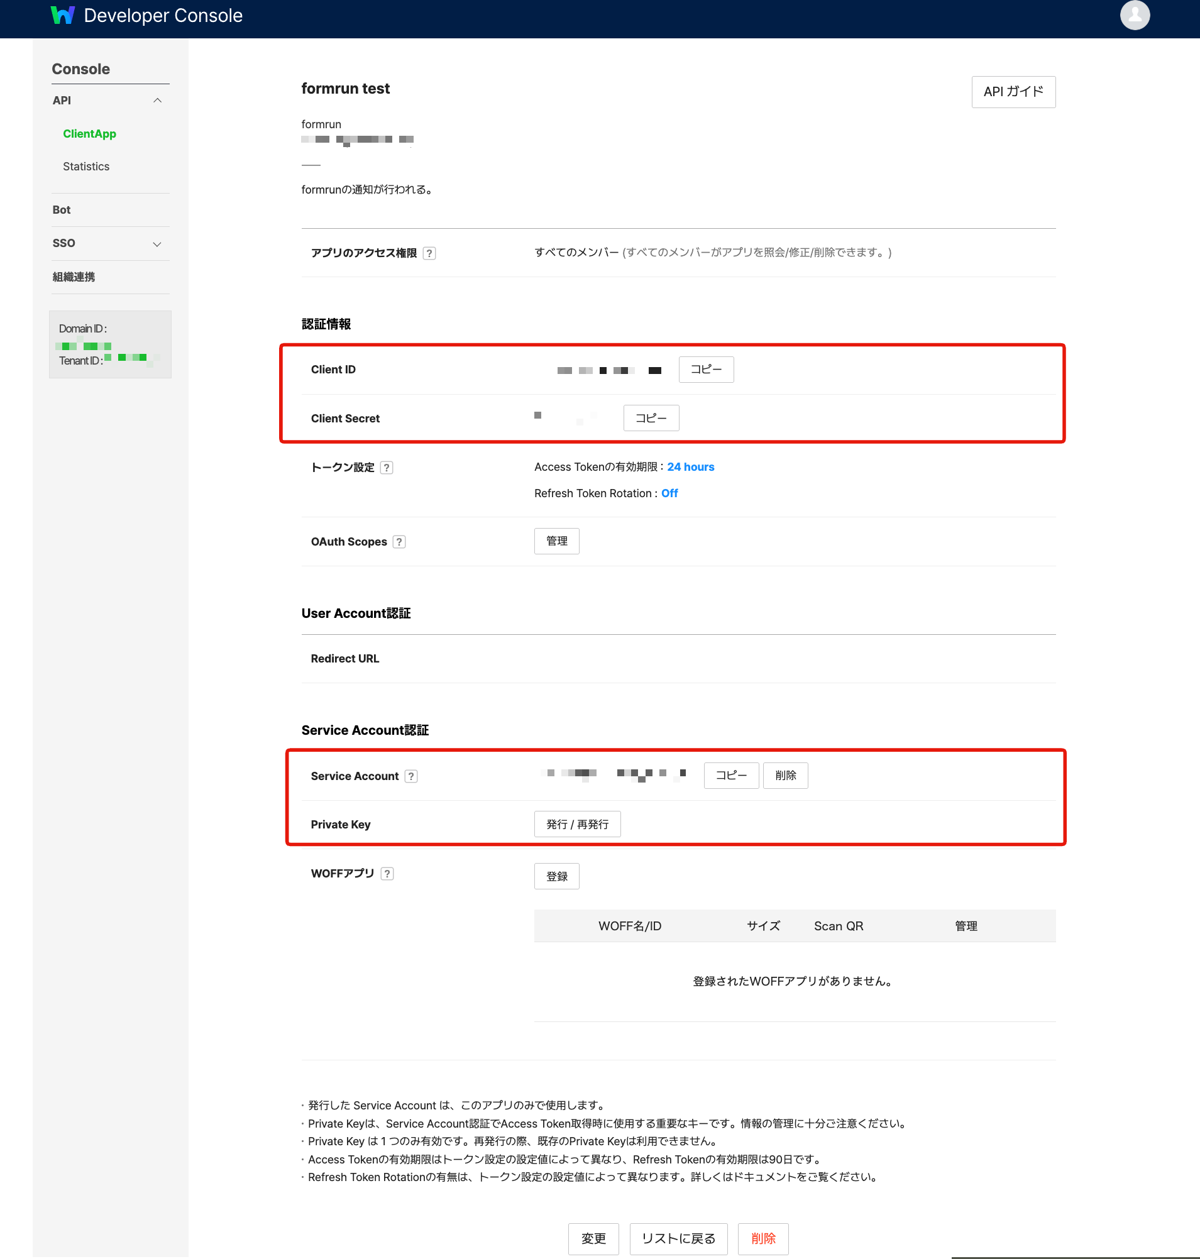Click the Developer Console logo icon
Image resolution: width=1200 pixels, height=1259 pixels.
point(62,15)
